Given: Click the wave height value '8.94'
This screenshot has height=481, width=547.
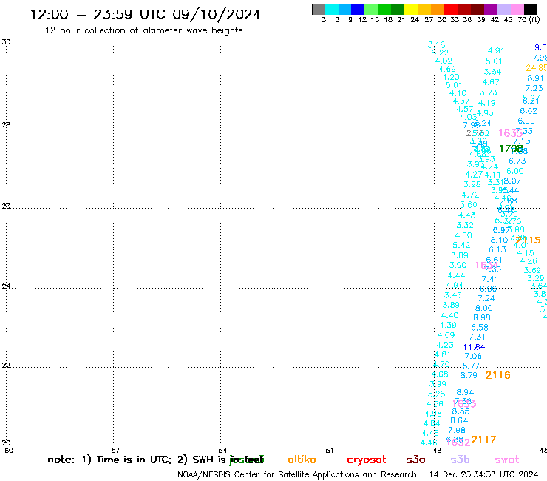Looking at the screenshot, I should [x=465, y=392].
